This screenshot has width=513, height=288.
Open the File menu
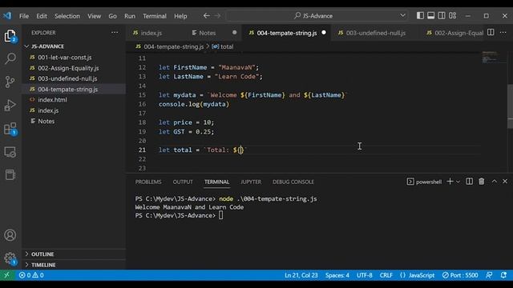point(24,16)
